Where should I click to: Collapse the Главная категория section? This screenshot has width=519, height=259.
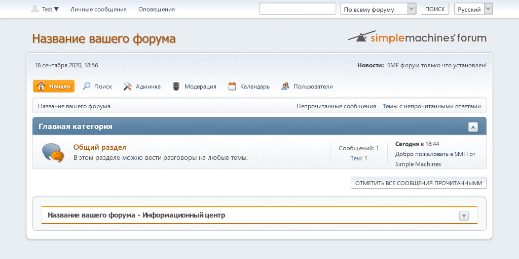(473, 127)
